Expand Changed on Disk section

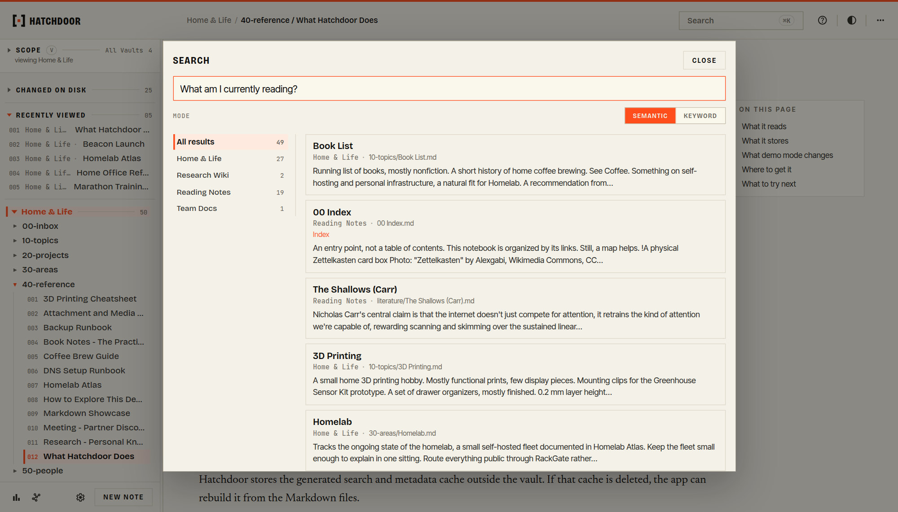tap(9, 90)
